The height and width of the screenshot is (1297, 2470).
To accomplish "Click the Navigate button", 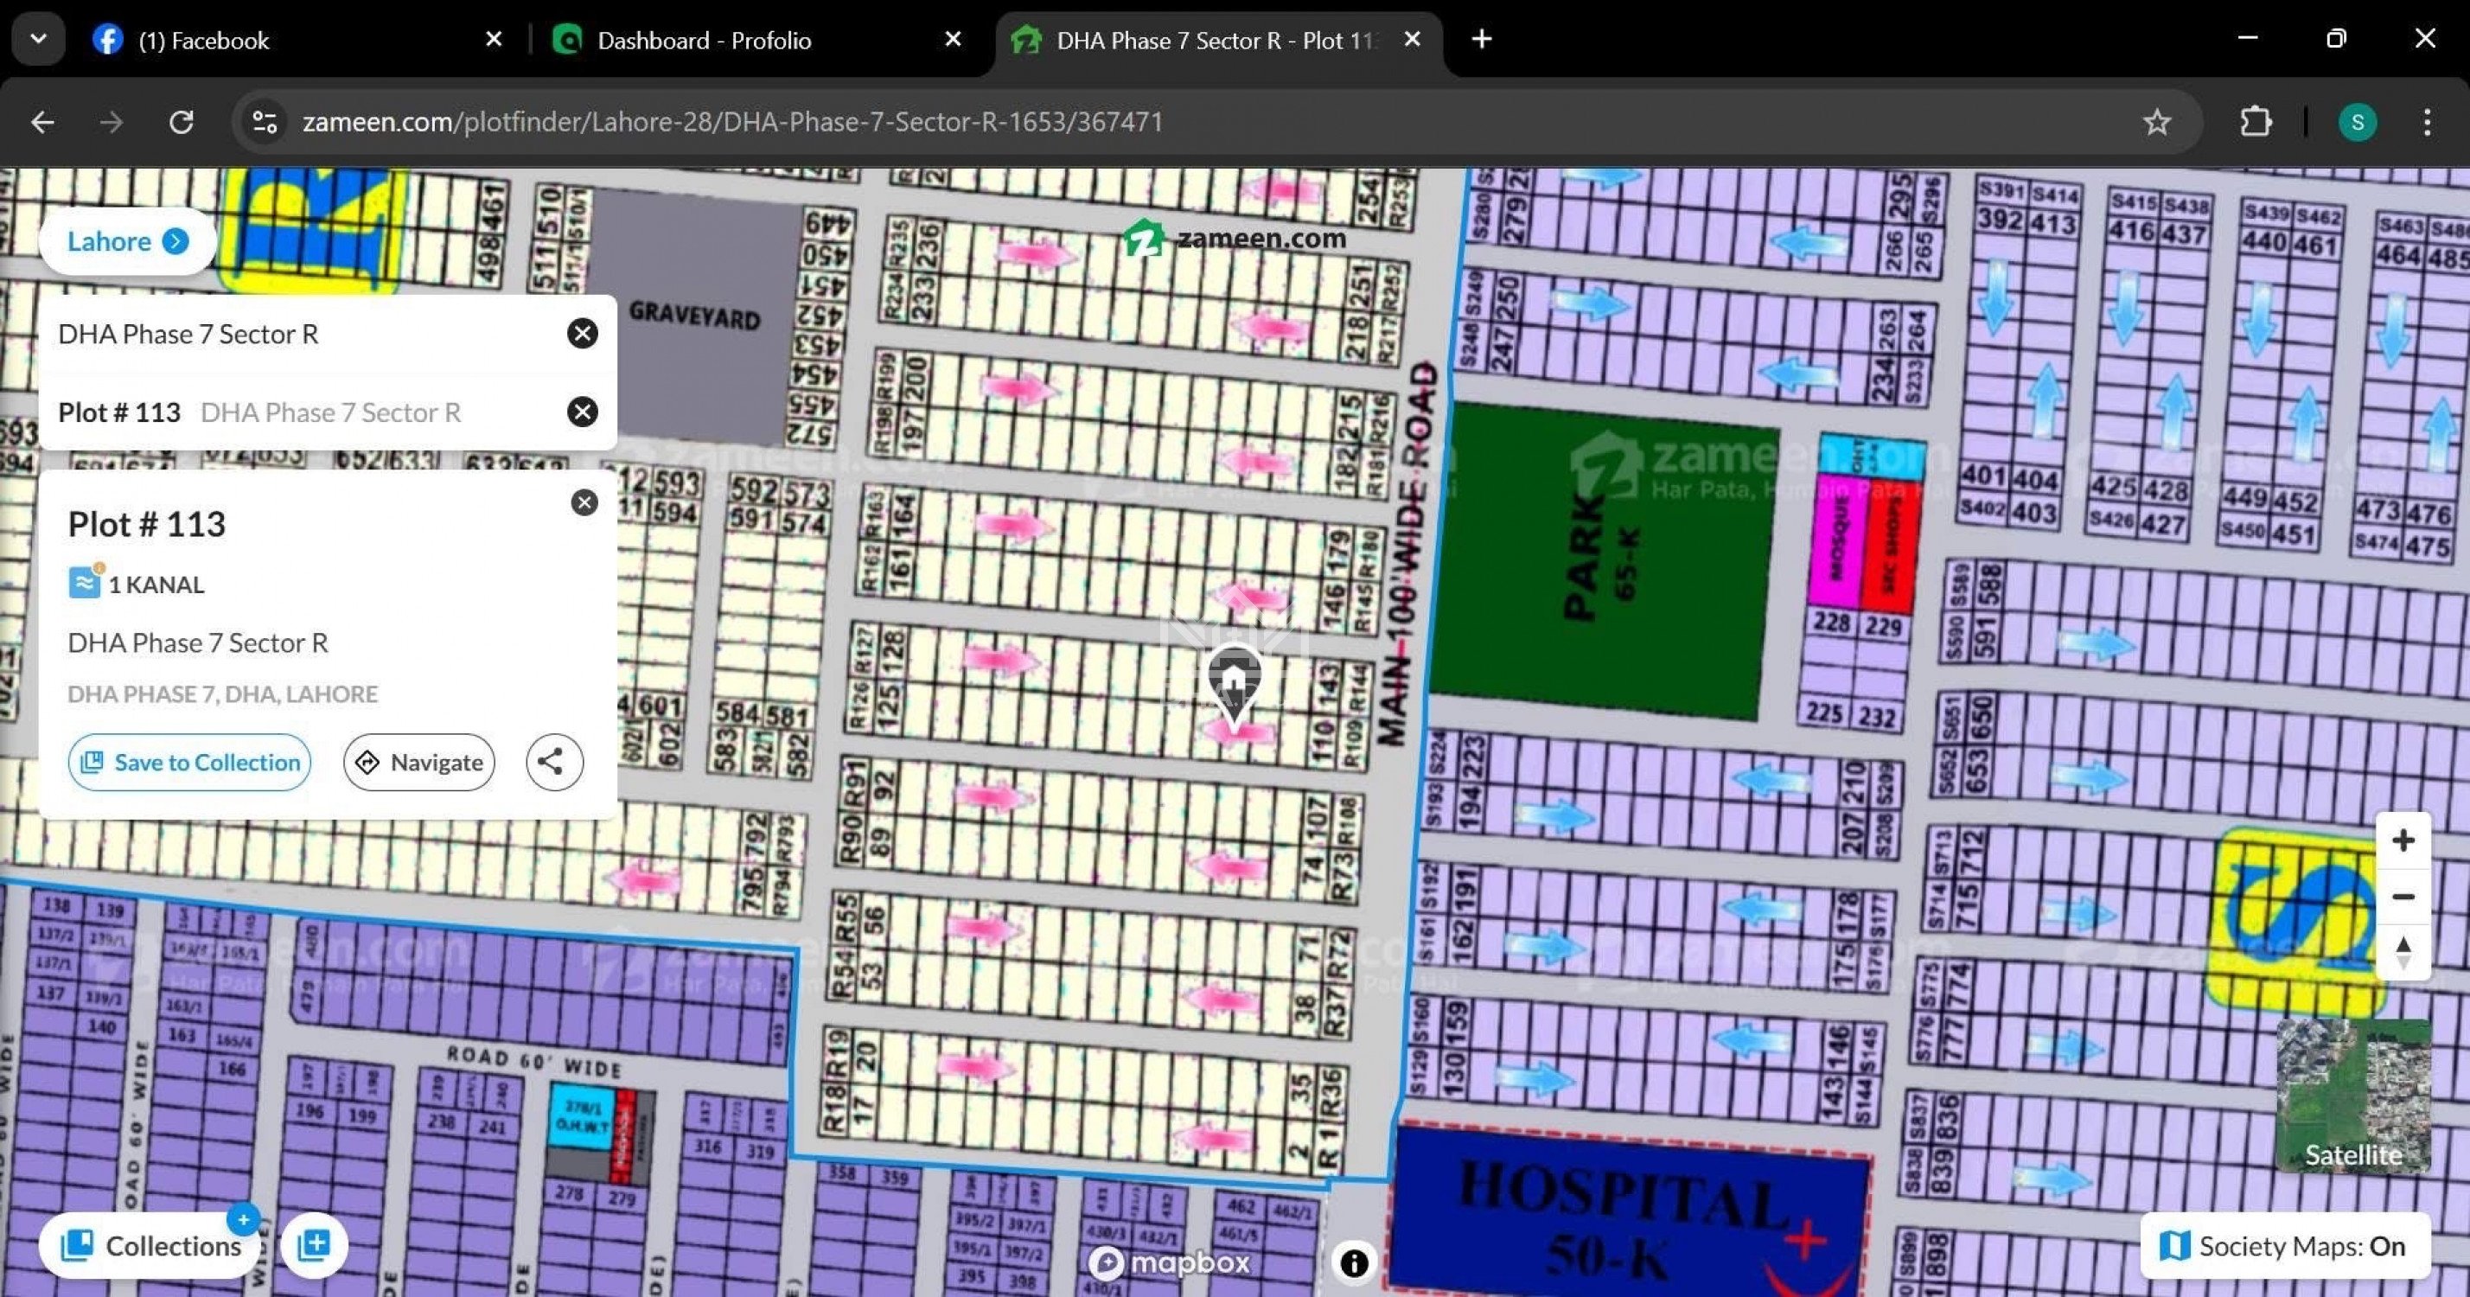I will click(x=419, y=763).
